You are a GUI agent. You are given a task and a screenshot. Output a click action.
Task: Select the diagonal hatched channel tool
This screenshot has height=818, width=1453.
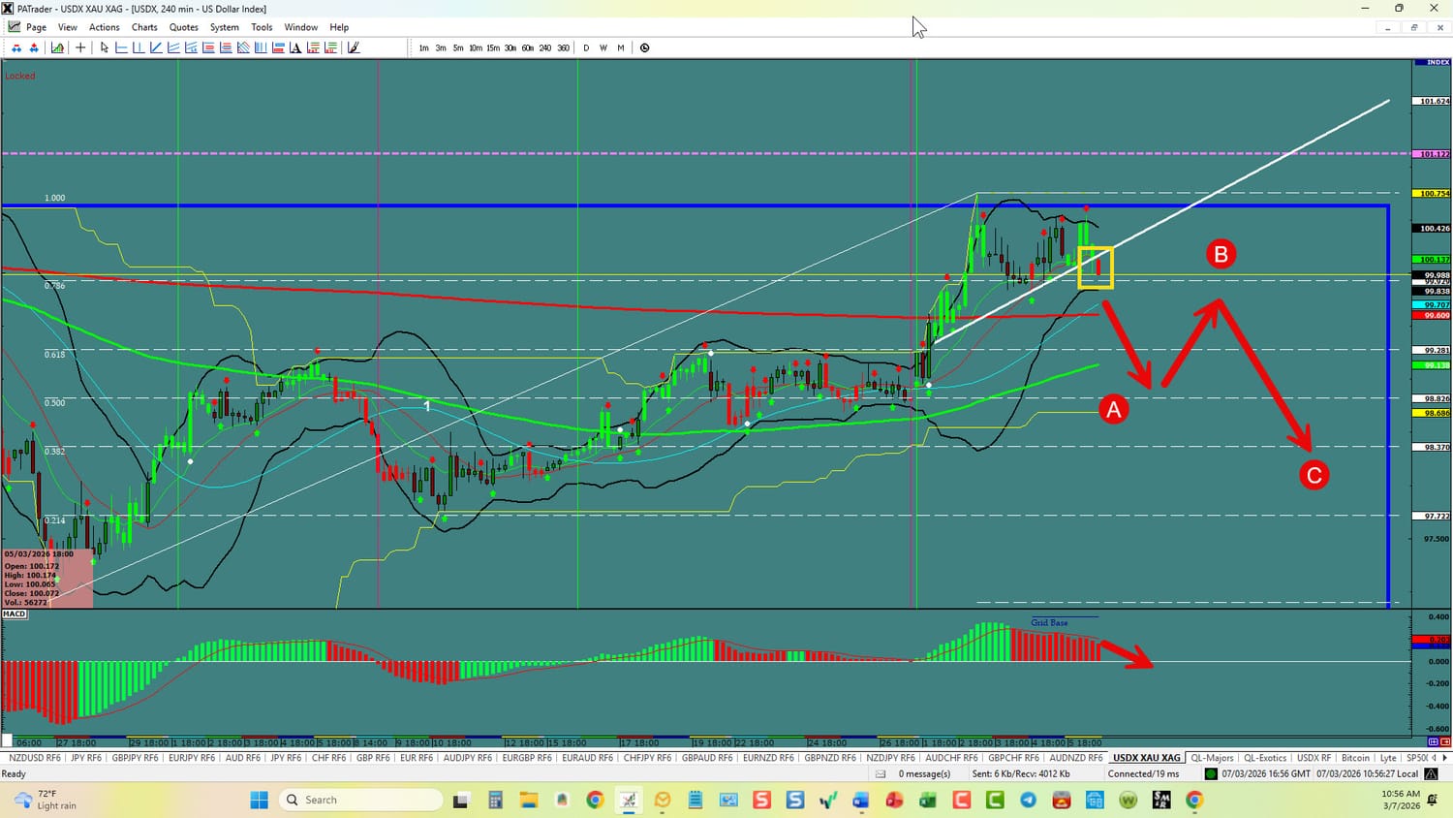[243, 47]
